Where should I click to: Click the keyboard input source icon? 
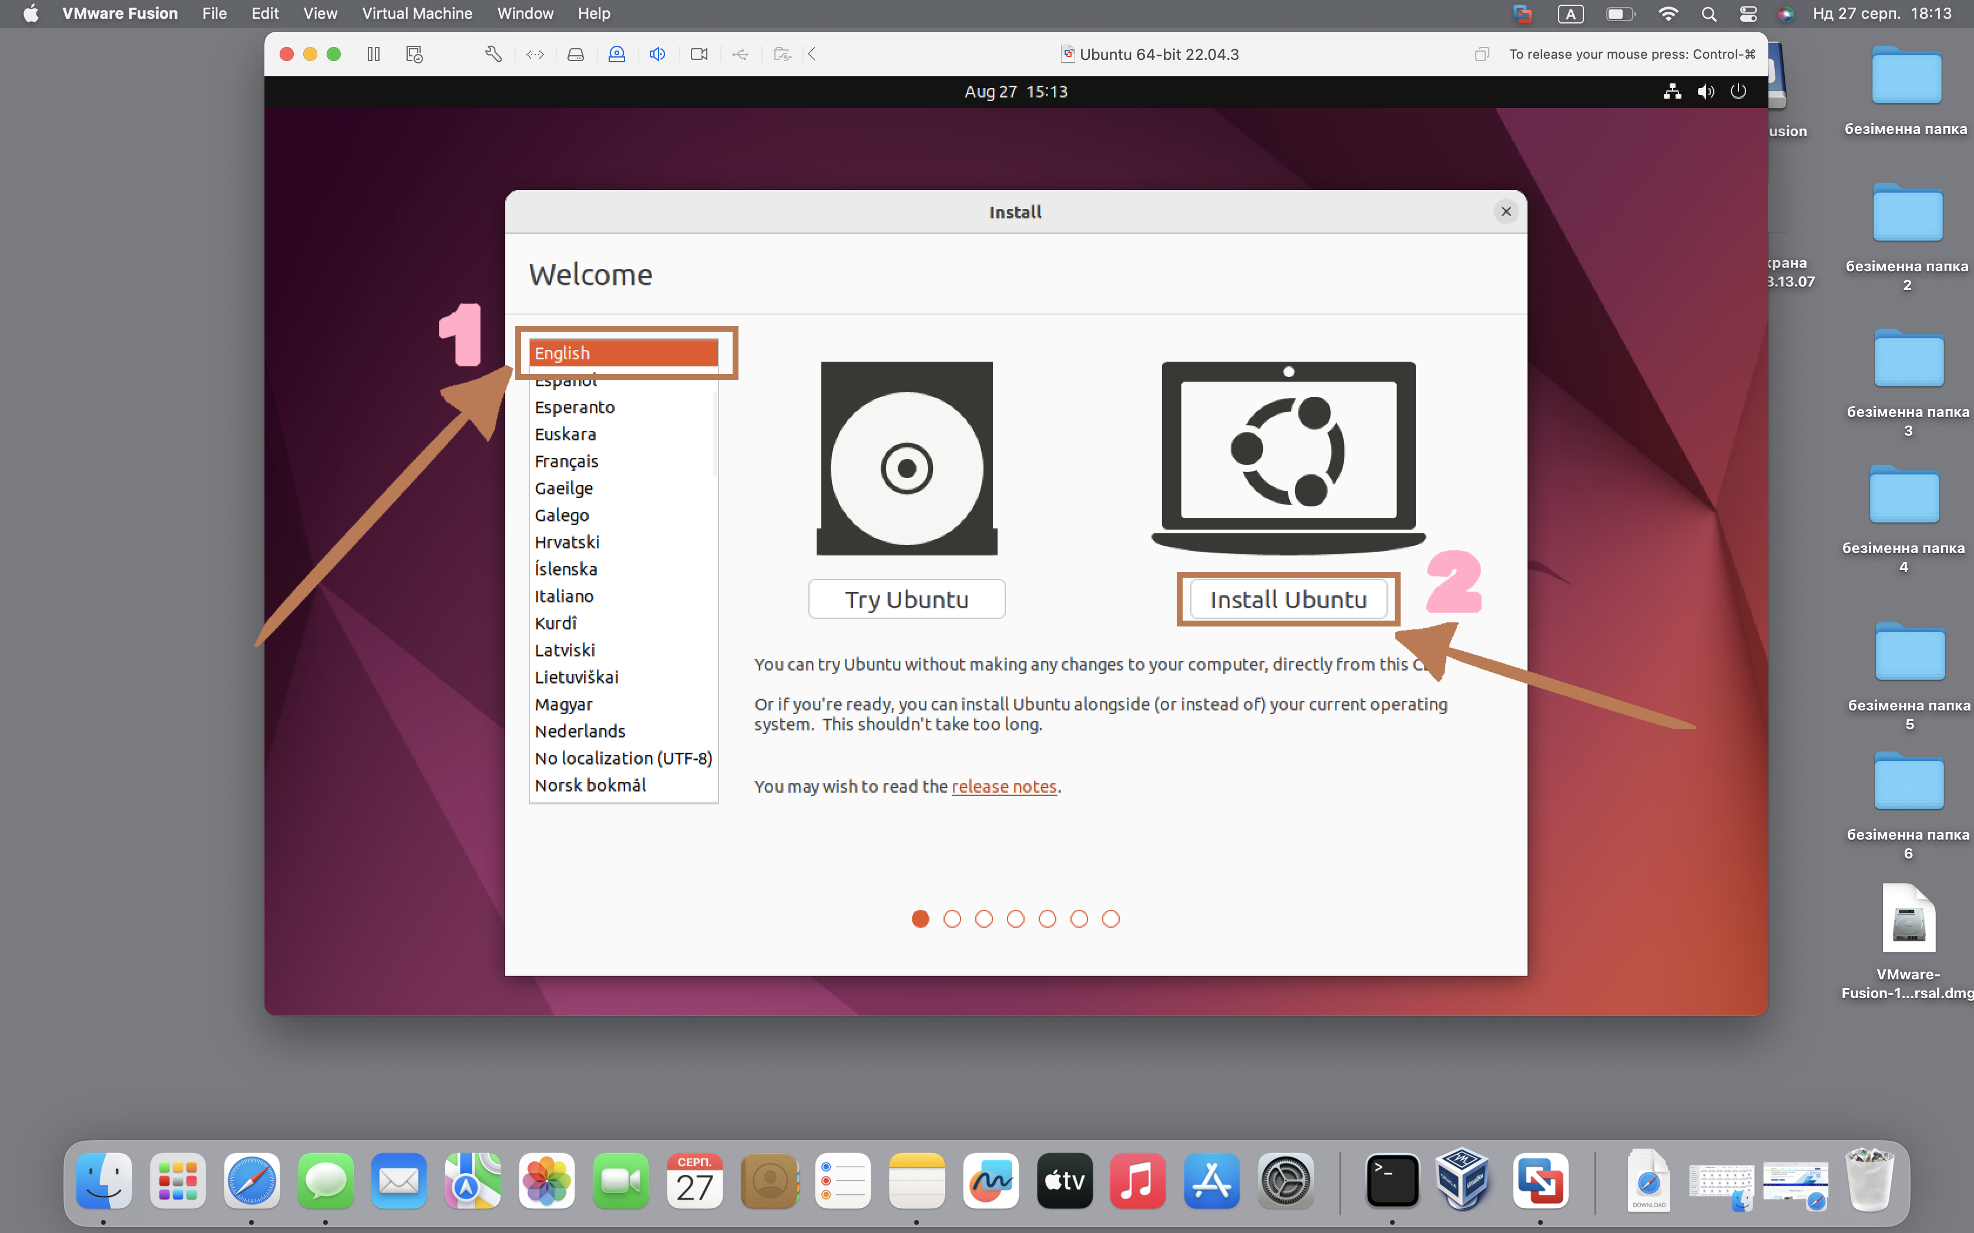click(x=1570, y=13)
